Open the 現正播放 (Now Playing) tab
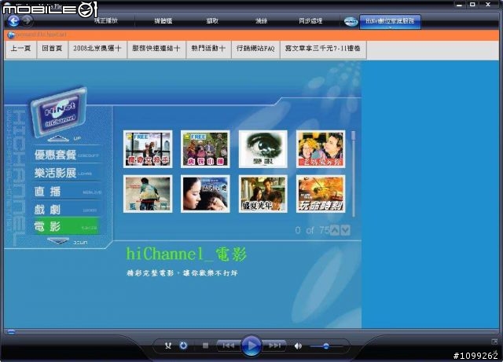The width and height of the screenshot is (503, 362). click(x=106, y=21)
